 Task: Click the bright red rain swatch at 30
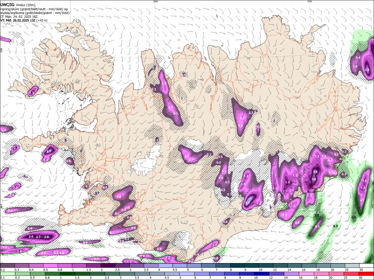366,274
